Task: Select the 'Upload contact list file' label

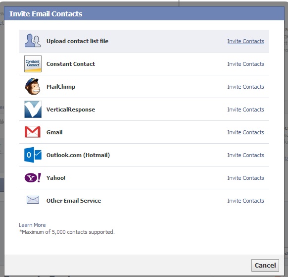Action: (77, 41)
